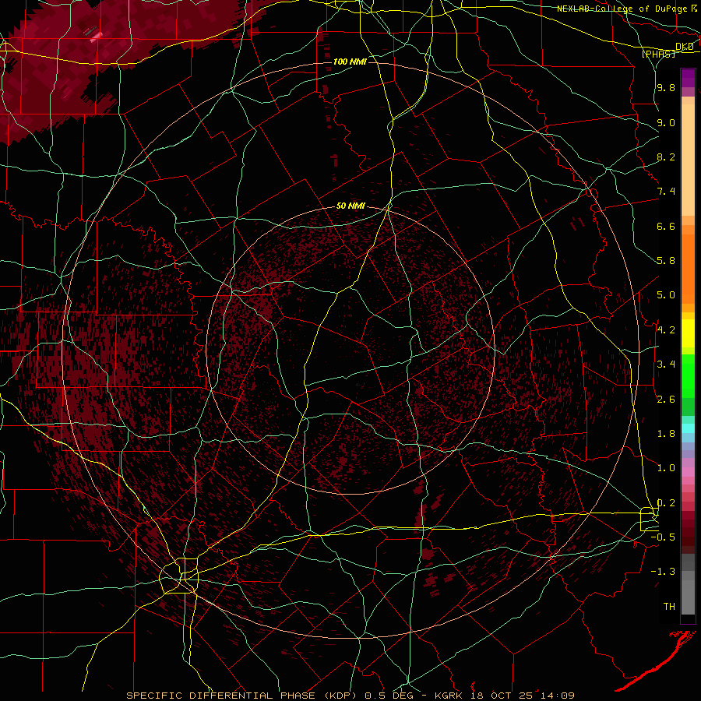This screenshot has width=701, height=701.
Task: Click the -0.5 scale value
Action: point(663,537)
